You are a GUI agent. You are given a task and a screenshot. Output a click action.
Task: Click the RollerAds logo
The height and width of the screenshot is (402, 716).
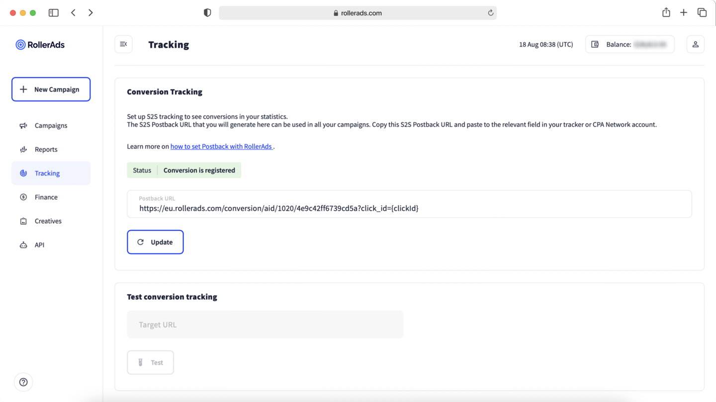pyautogui.click(x=40, y=44)
